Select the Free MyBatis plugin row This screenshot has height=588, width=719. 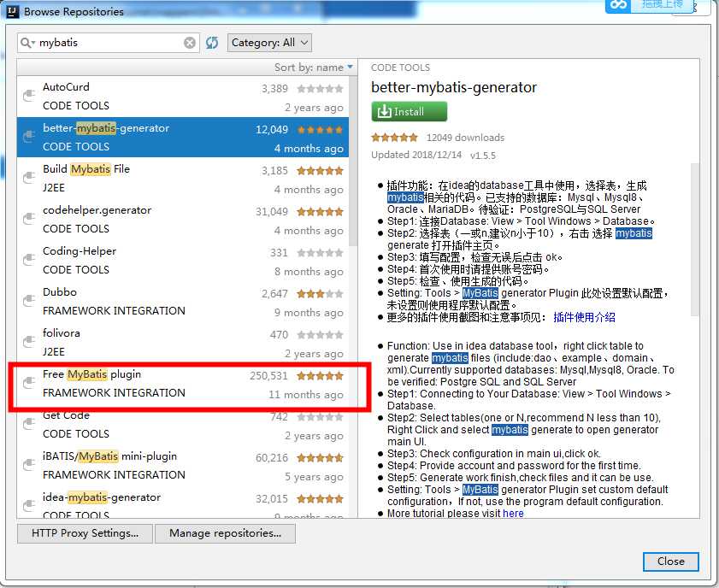(x=182, y=384)
